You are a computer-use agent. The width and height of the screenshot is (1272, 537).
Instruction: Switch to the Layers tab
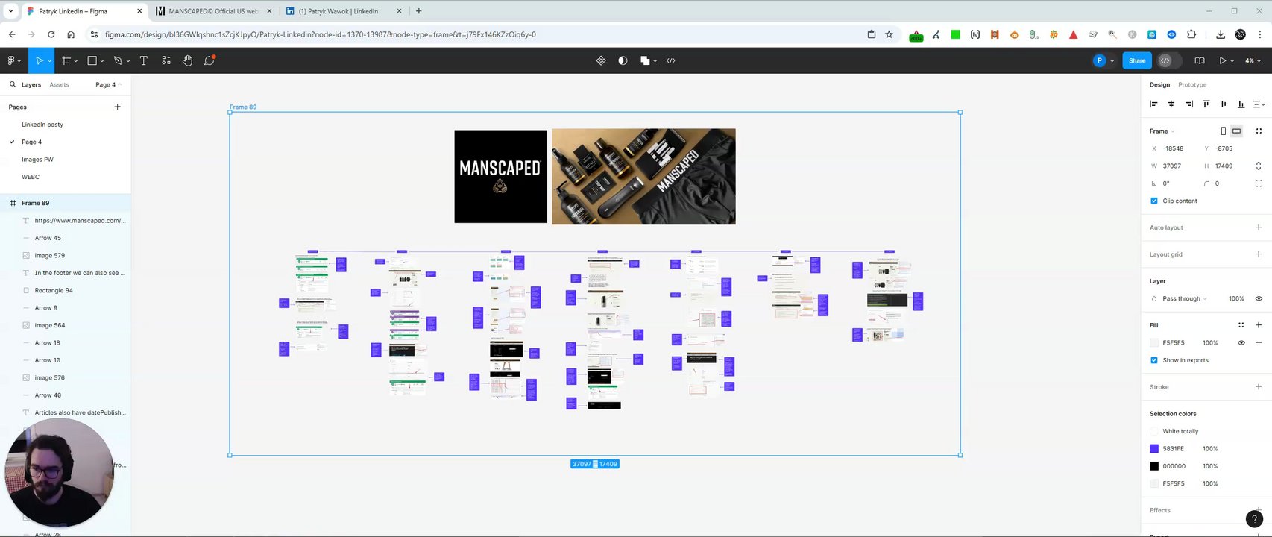click(31, 84)
